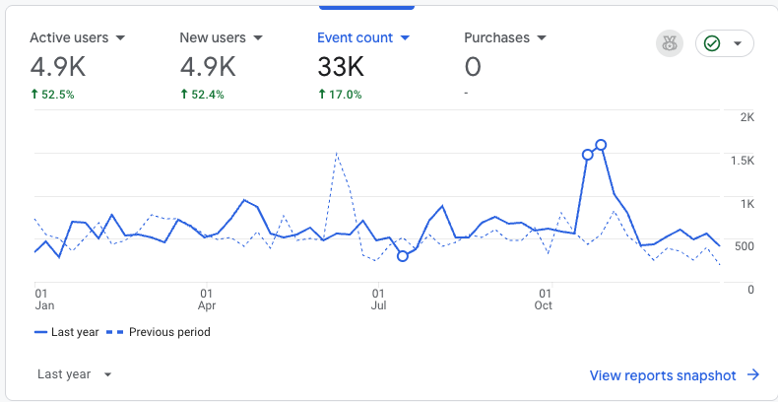This screenshot has height=402, width=778.
Task: Click the green up arrow beside 52.5%
Action: 34,95
